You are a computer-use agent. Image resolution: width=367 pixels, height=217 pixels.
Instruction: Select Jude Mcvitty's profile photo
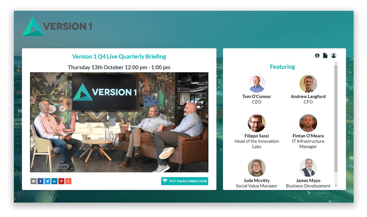(256, 168)
